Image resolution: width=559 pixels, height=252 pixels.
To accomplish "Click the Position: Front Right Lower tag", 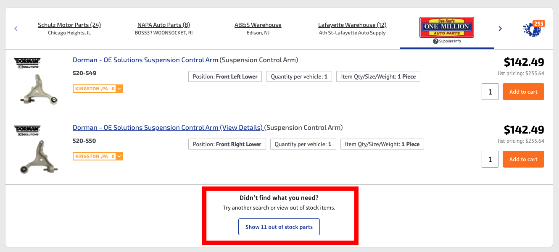I will point(227,144).
